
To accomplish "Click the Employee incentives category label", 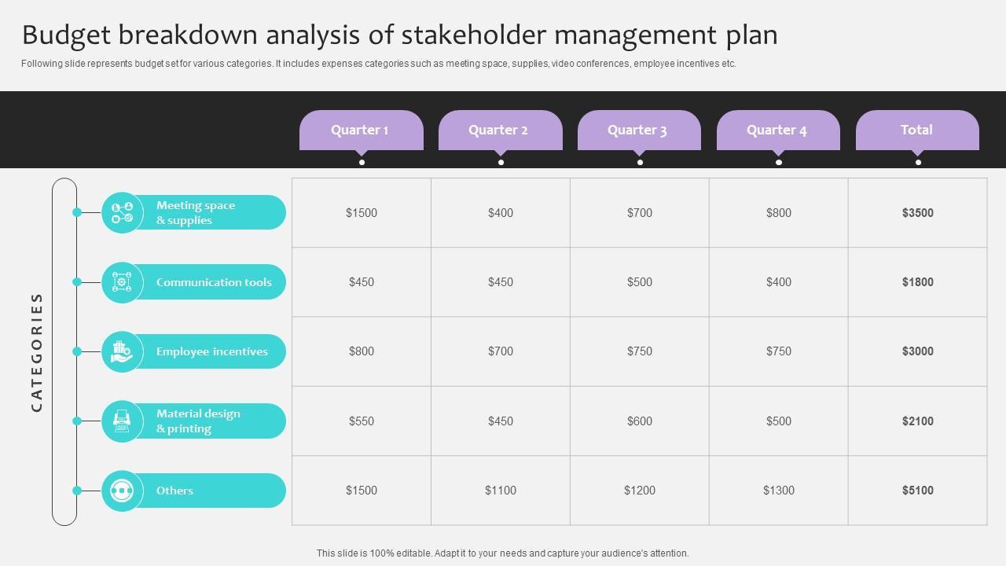I will (212, 351).
